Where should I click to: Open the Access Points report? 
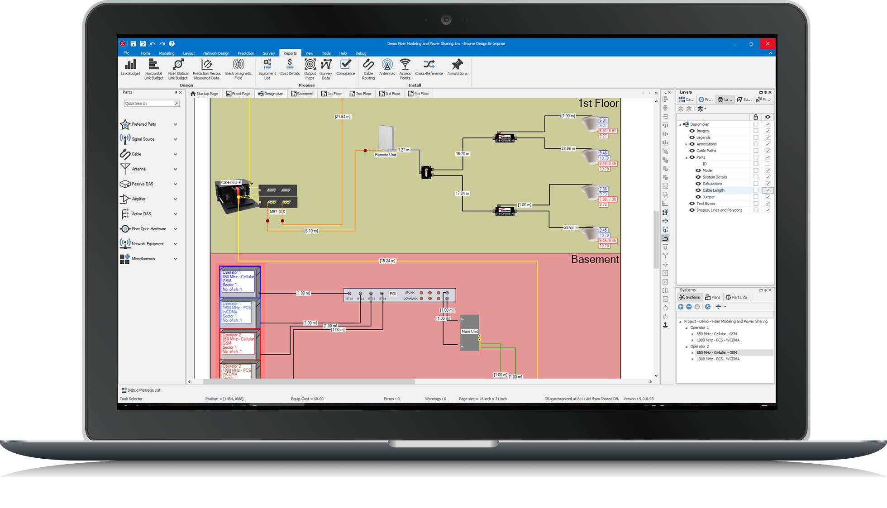pyautogui.click(x=405, y=69)
